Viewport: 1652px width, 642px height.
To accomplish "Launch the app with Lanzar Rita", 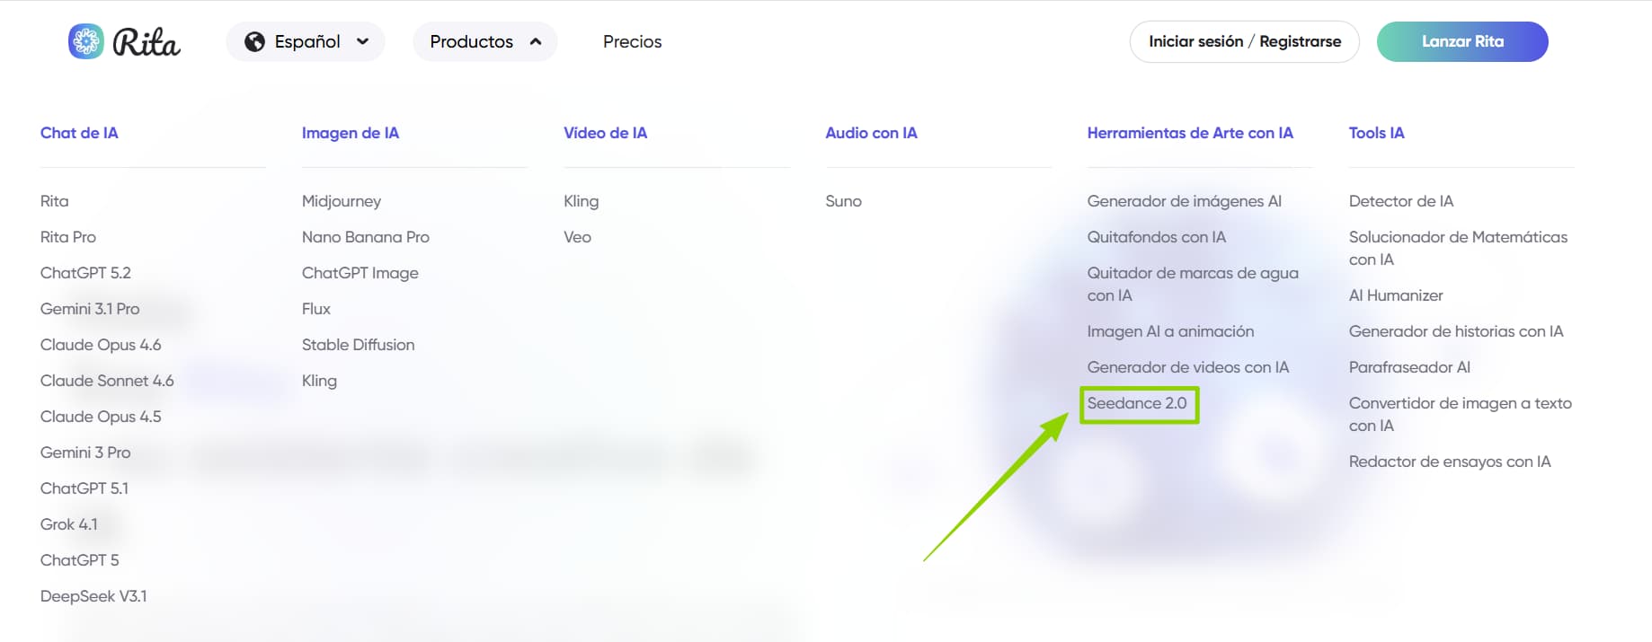I will pyautogui.click(x=1462, y=41).
